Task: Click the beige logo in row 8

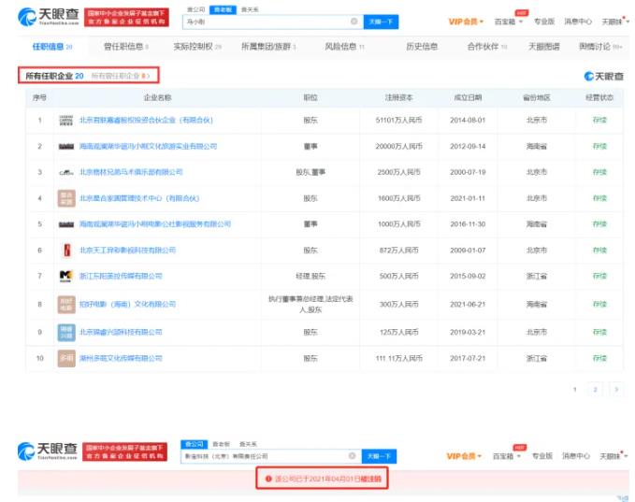Action: coord(66,305)
